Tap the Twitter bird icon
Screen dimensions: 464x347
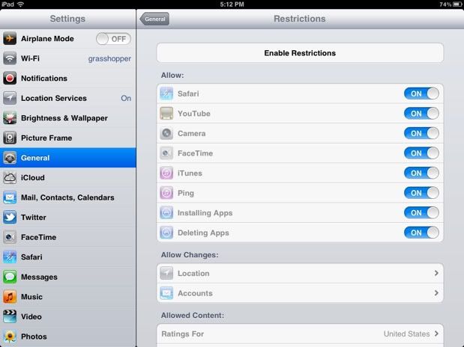(x=10, y=218)
